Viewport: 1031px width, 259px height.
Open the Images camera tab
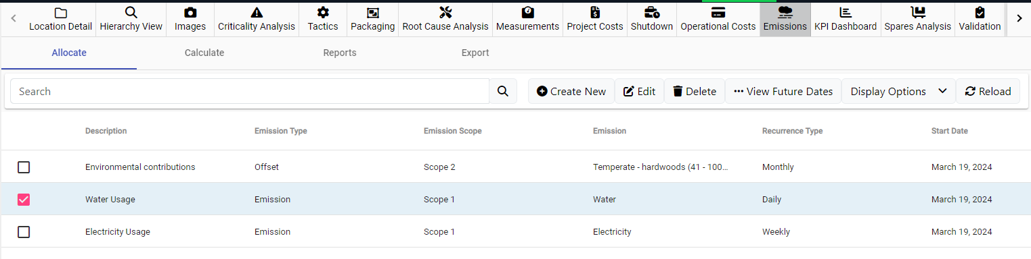(190, 19)
